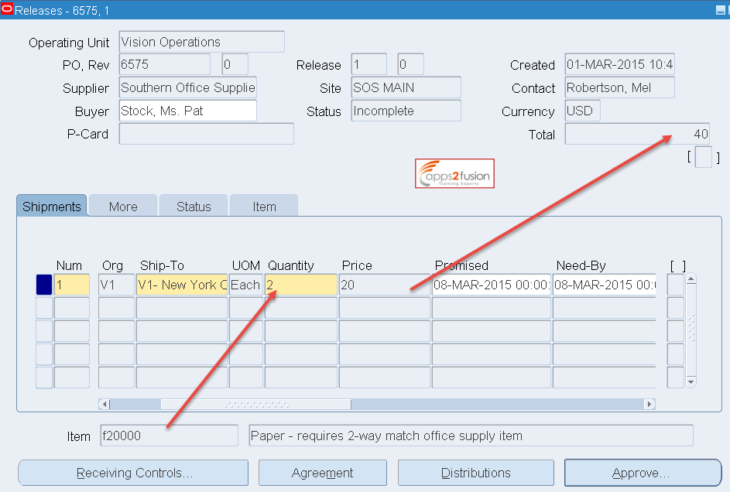
Task: Switch to the Item tab
Action: tap(264, 206)
